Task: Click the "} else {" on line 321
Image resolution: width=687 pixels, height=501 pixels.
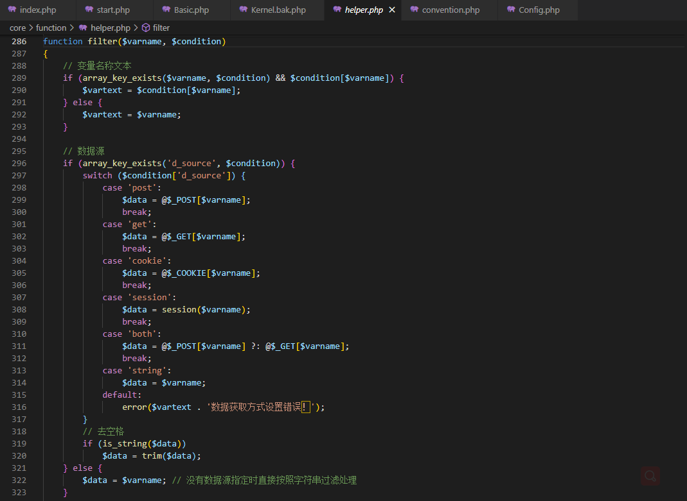Action: [x=82, y=468]
